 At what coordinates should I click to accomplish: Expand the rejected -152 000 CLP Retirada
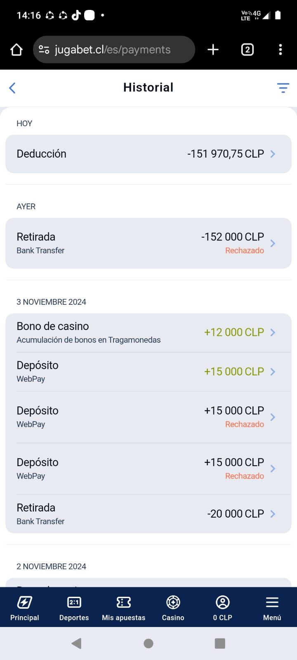coord(148,243)
